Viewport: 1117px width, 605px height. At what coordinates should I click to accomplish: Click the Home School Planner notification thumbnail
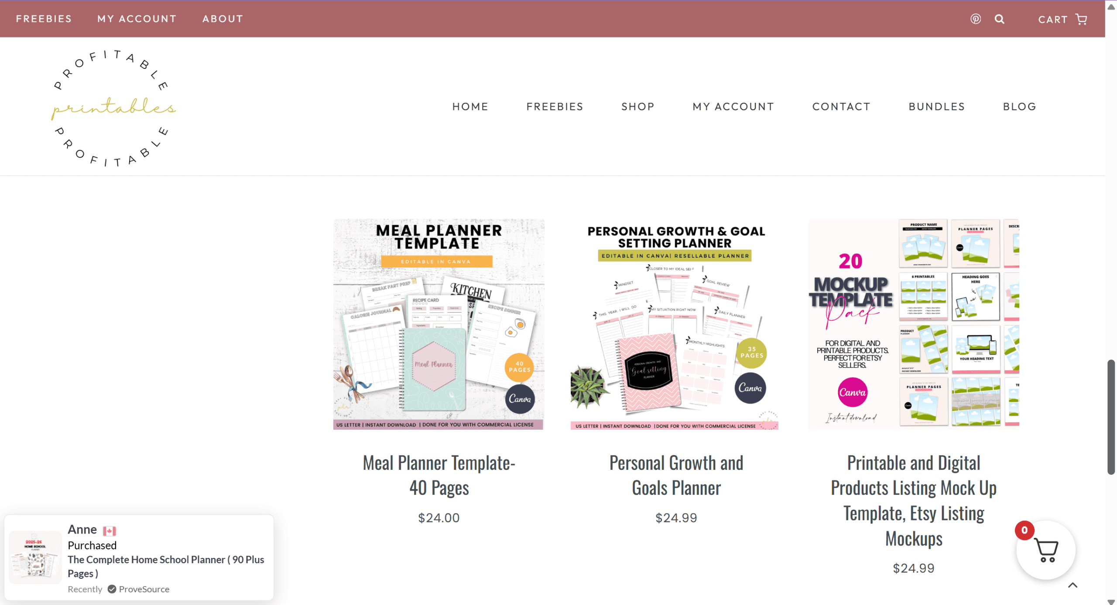pos(35,557)
